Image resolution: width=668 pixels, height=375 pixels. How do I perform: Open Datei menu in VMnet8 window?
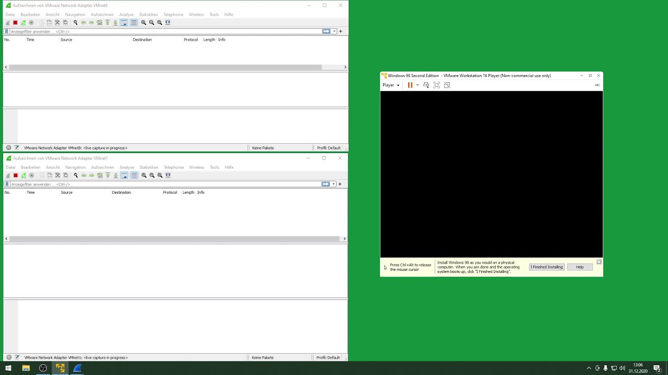pos(10,15)
